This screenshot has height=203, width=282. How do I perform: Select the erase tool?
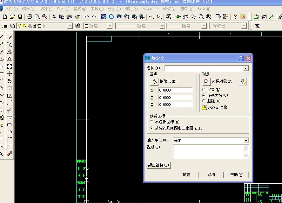pos(10,37)
